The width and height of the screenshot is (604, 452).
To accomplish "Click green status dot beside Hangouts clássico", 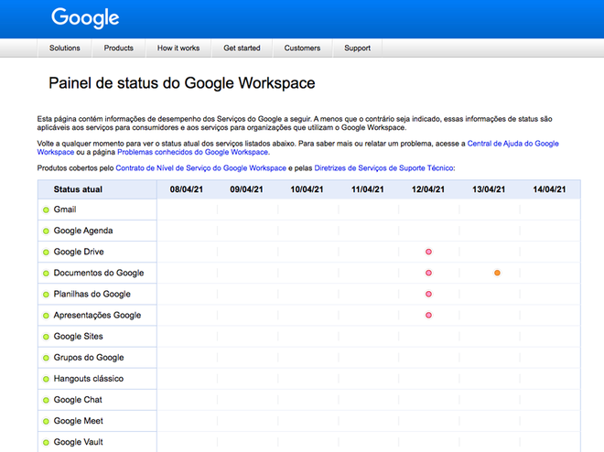I will click(x=47, y=379).
